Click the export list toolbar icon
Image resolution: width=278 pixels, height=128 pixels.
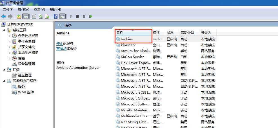[x=47, y=17]
